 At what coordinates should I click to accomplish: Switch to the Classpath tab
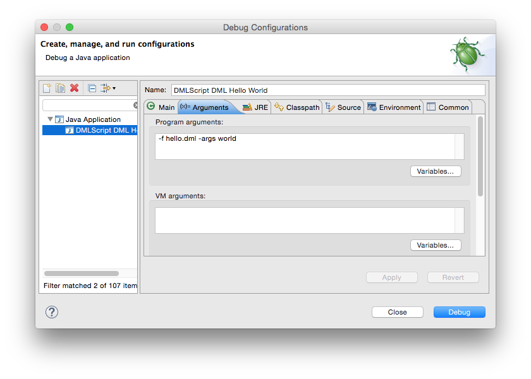[297, 107]
